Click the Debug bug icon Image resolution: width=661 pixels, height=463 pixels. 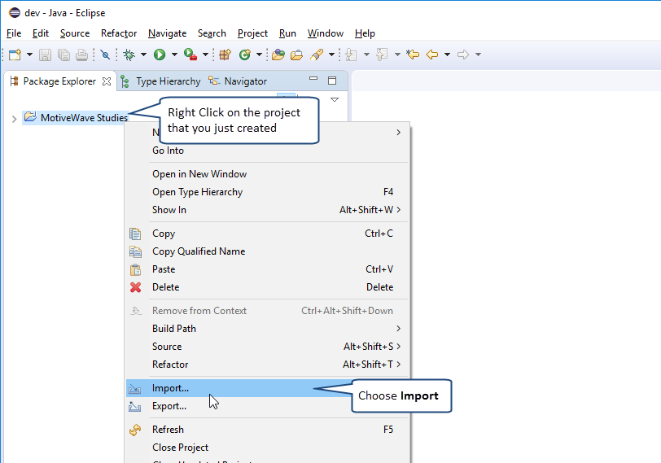129,55
